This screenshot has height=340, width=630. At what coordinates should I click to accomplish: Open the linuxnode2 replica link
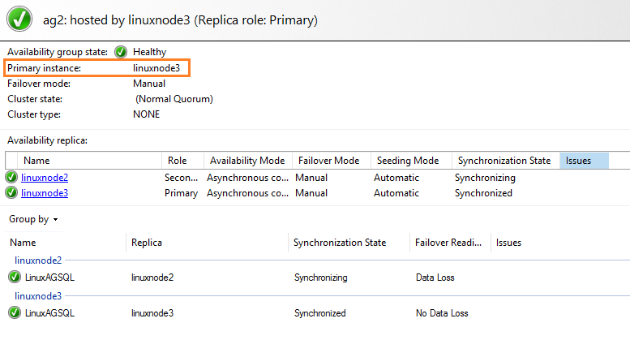coord(45,178)
